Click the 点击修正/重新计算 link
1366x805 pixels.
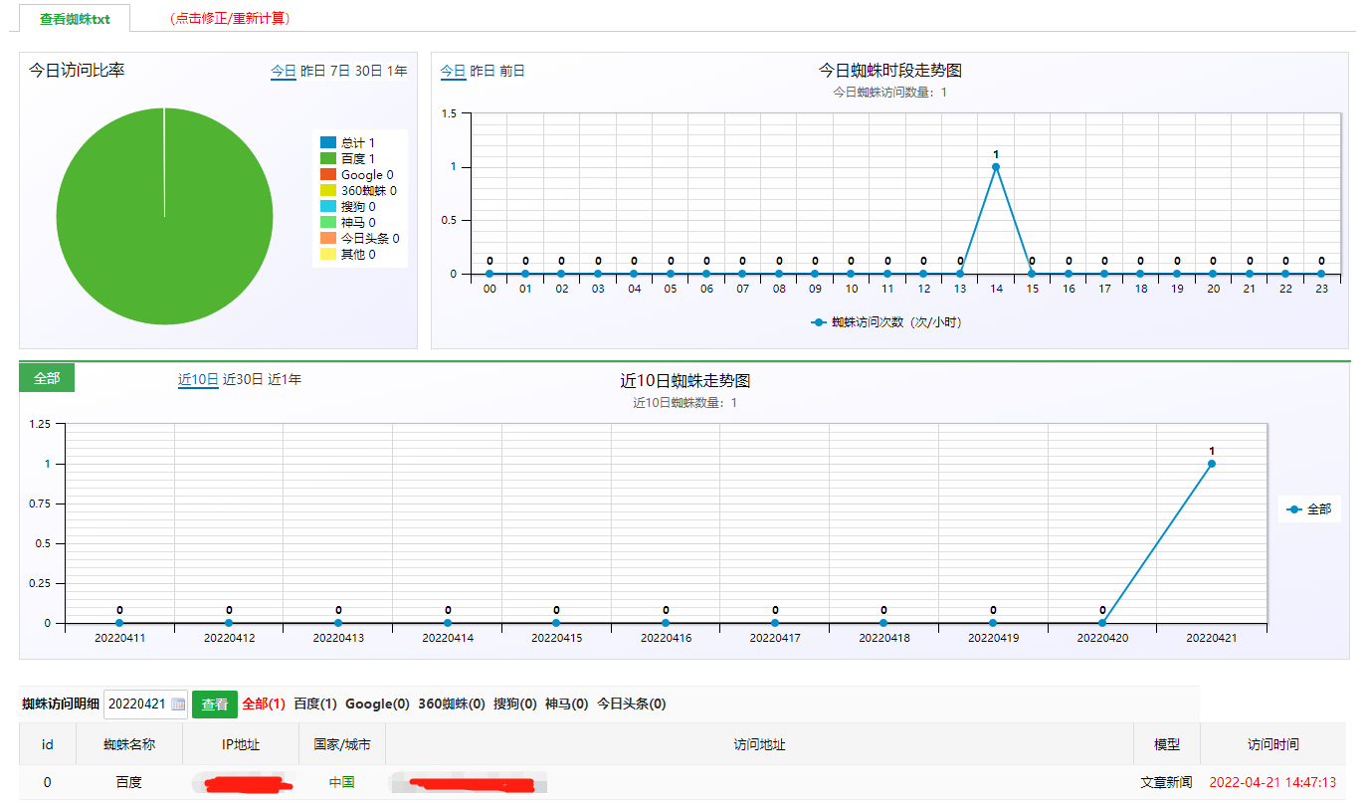(x=229, y=19)
